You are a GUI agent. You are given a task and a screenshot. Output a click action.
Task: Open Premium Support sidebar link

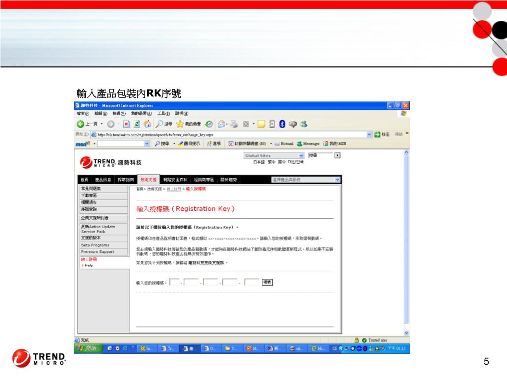click(103, 252)
